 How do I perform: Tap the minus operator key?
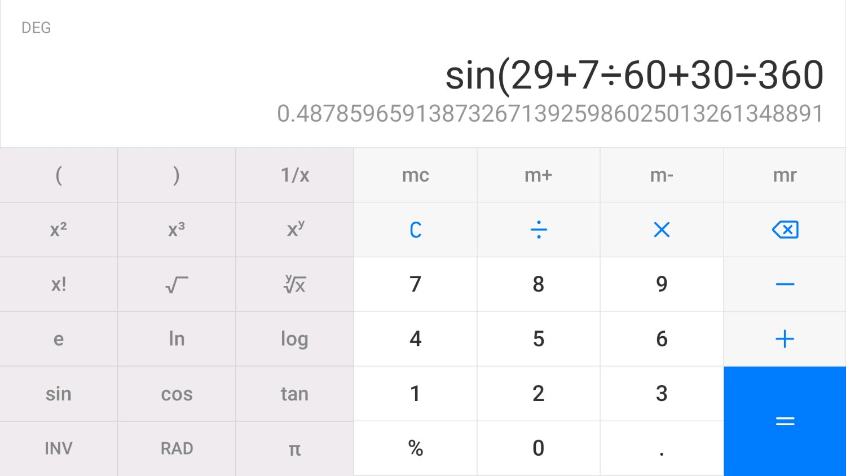(785, 284)
